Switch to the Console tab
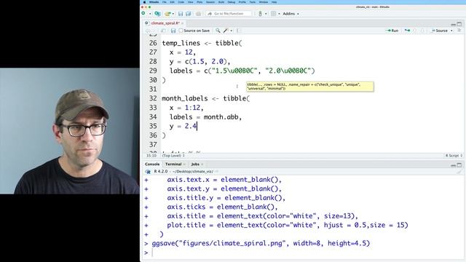The height and width of the screenshot is (262, 466). click(x=152, y=164)
